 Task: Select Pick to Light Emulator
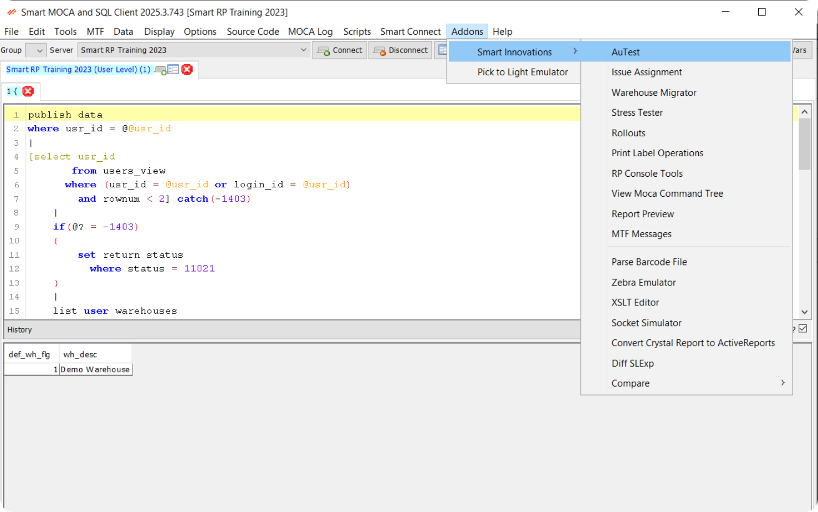coord(522,71)
